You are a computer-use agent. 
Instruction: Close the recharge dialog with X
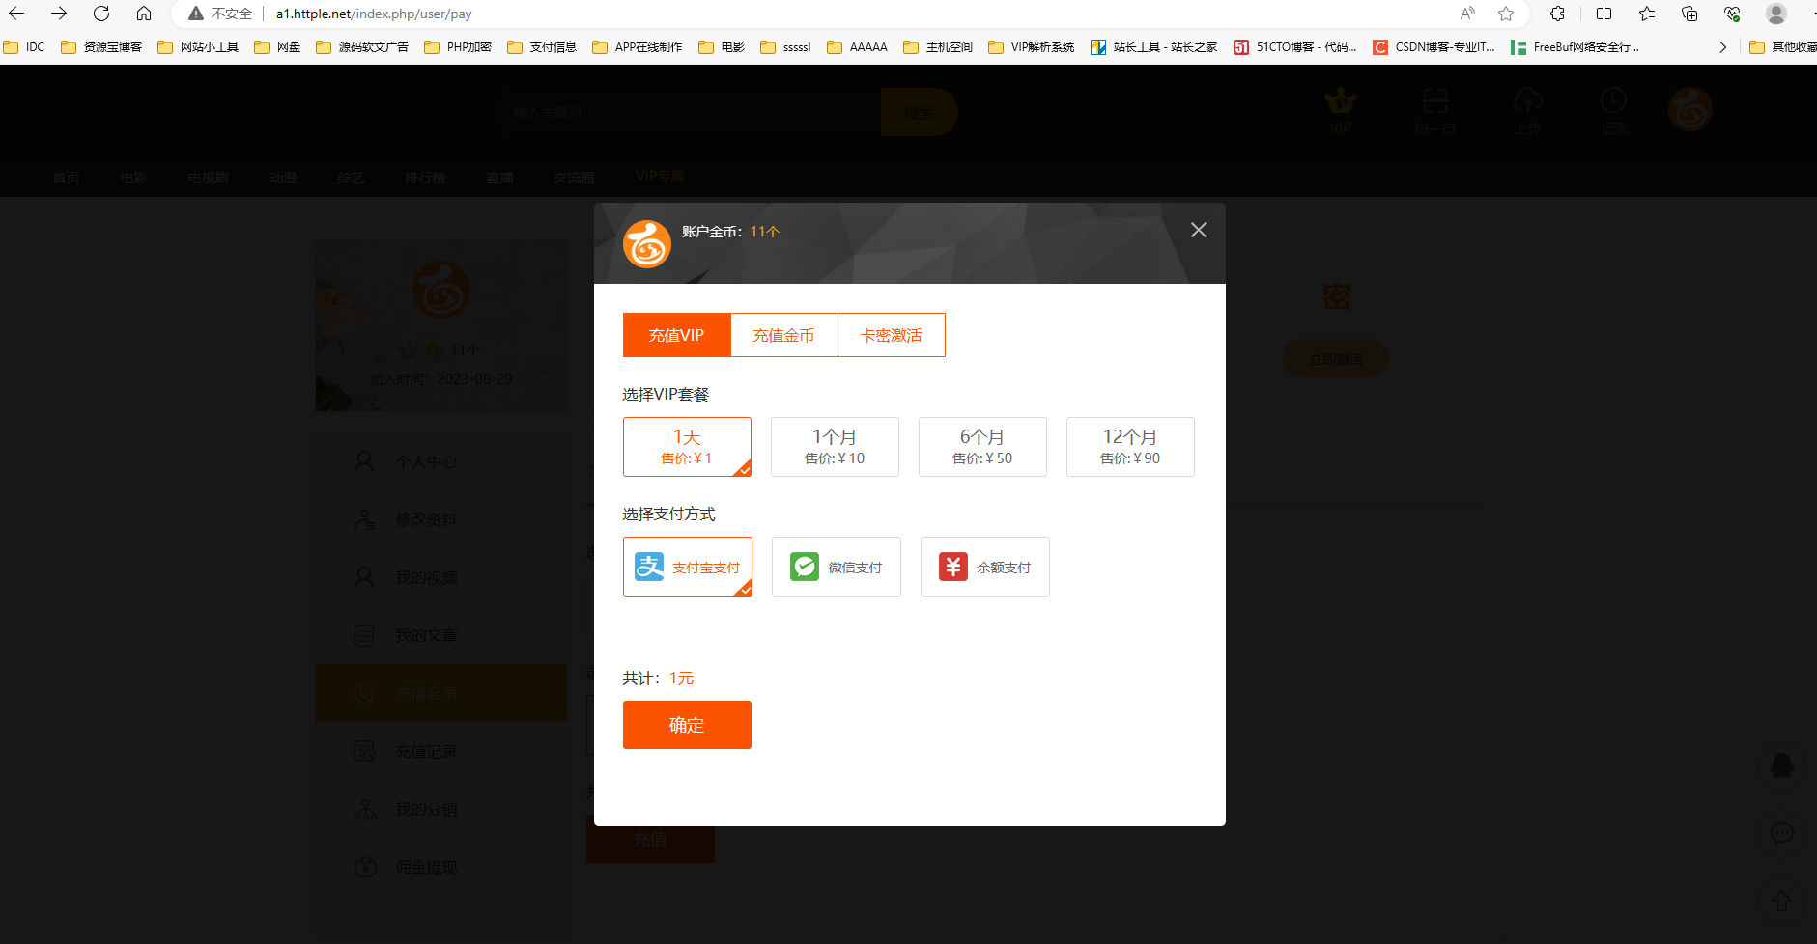click(1198, 230)
